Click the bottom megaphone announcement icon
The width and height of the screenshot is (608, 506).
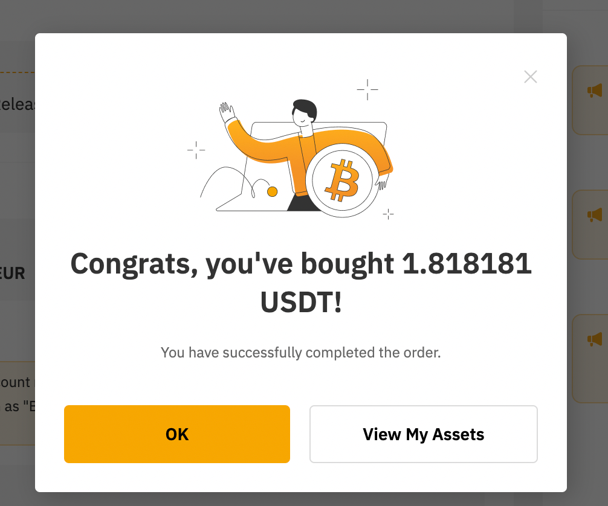pyautogui.click(x=595, y=339)
